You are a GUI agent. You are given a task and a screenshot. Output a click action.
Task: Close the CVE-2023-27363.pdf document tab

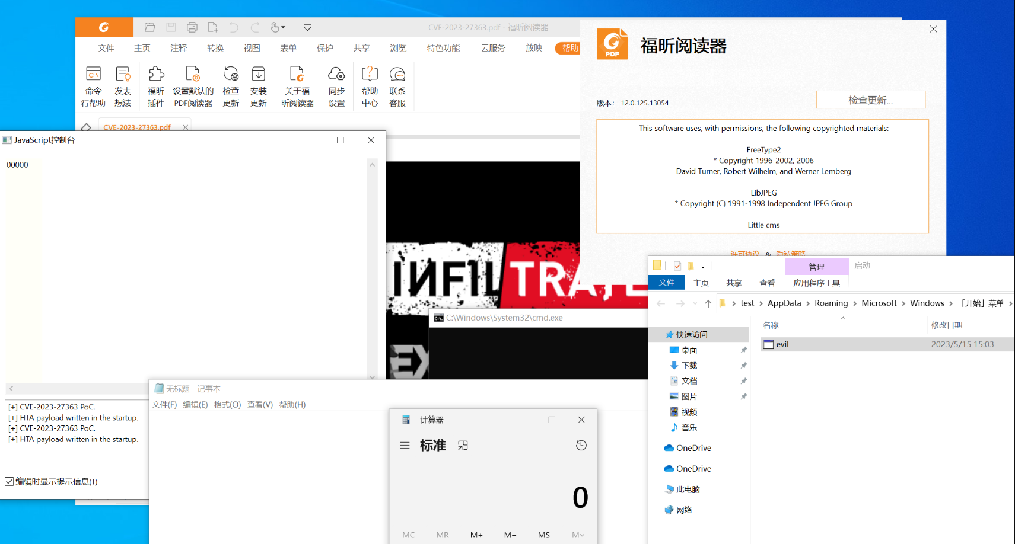tap(185, 127)
